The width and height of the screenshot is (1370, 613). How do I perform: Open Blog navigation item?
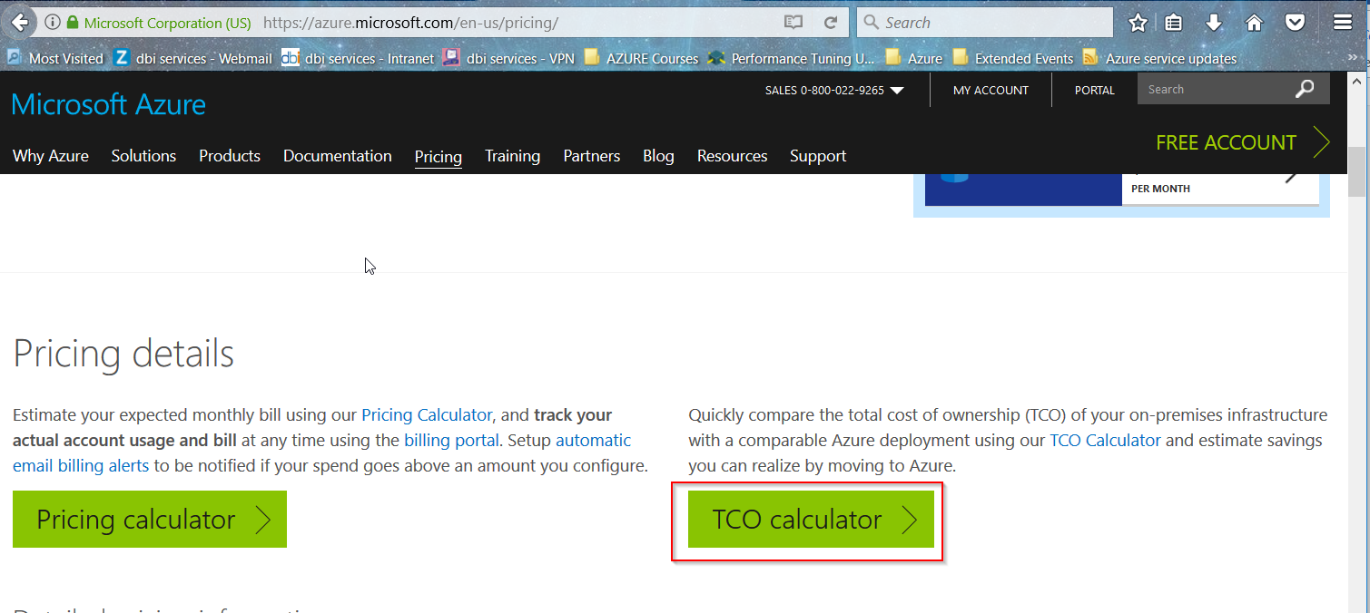pos(658,156)
